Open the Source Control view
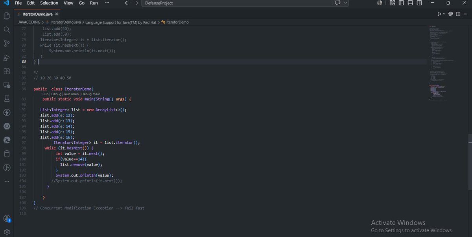The height and width of the screenshot is (237, 472). pyautogui.click(x=7, y=44)
